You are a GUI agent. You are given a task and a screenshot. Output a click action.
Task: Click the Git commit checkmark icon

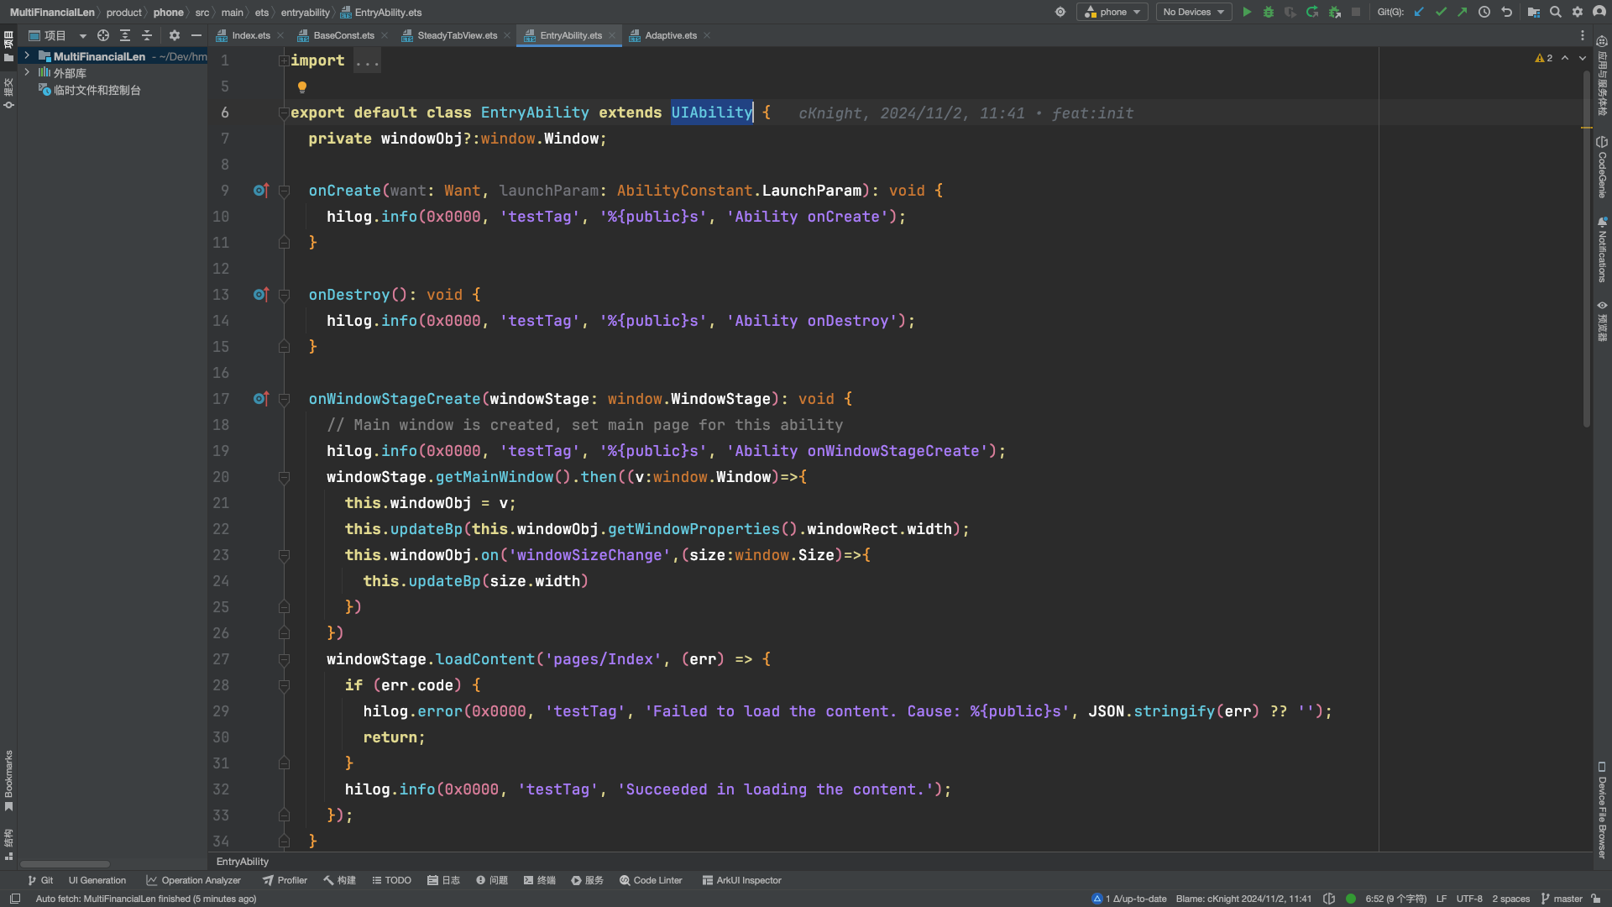pos(1441,12)
